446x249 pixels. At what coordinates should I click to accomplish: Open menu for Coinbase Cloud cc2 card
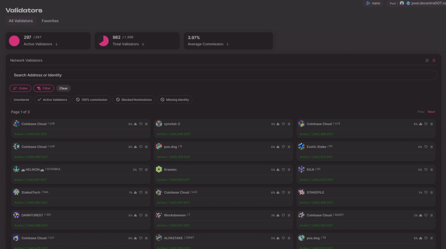tap(289, 193)
